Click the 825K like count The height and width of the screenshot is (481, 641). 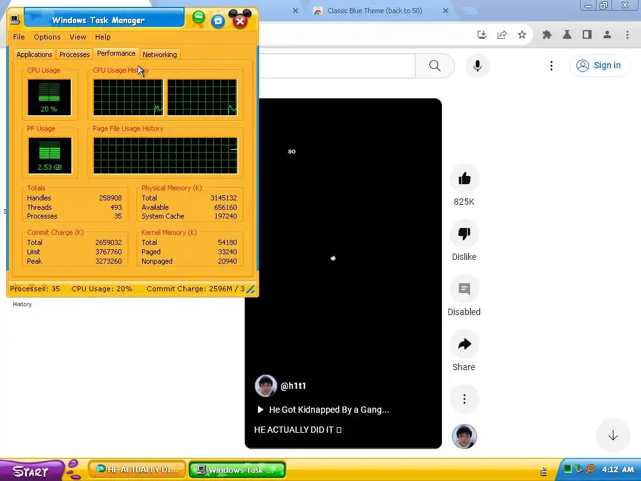click(464, 202)
